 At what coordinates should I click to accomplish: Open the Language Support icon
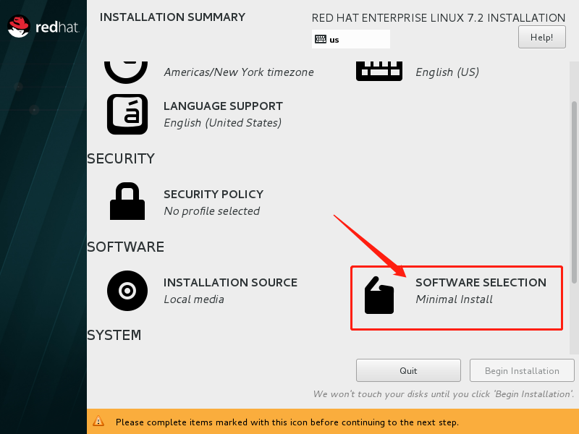[x=127, y=114]
